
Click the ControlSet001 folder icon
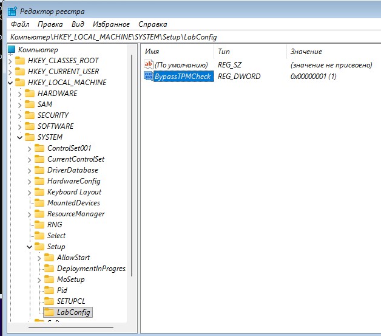click(39, 148)
